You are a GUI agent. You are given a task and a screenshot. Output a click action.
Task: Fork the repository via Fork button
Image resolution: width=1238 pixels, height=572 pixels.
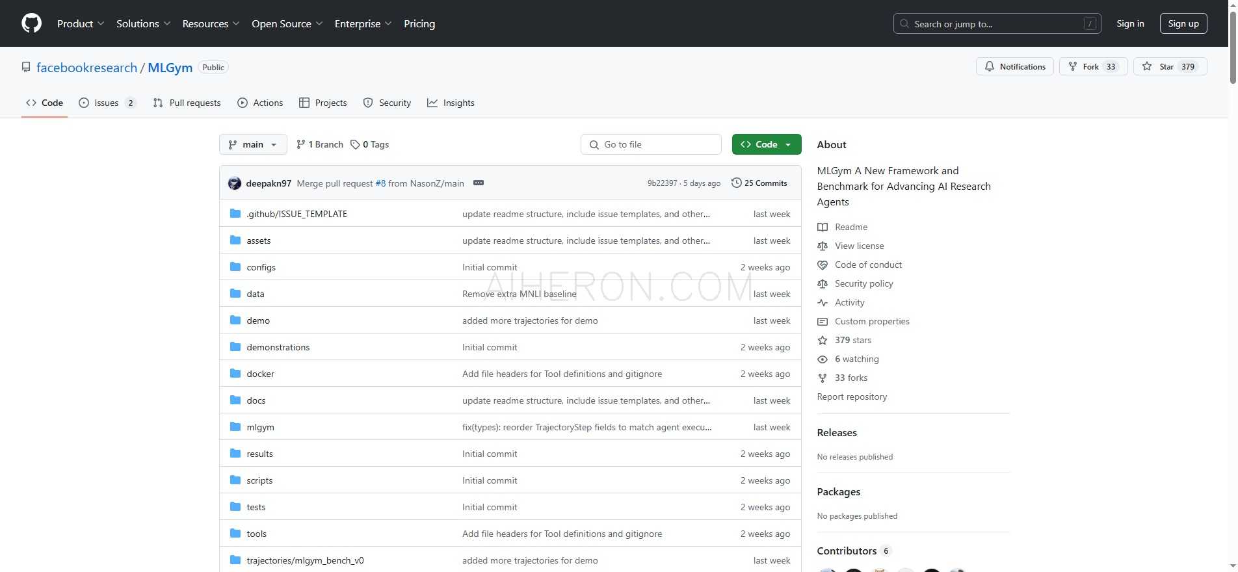click(x=1093, y=66)
